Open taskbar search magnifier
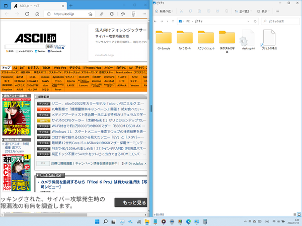Screen dimensions: 302x226 [105, 221]
